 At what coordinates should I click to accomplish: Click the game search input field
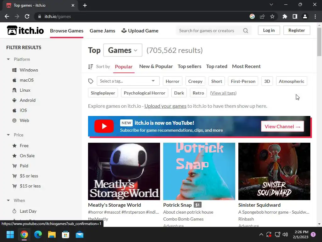(x=209, y=31)
